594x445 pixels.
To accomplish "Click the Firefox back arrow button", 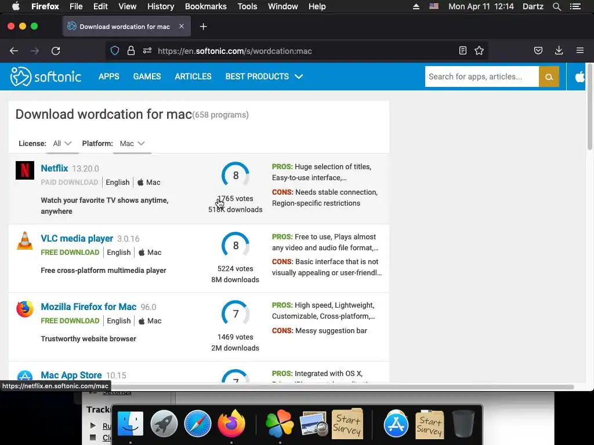I will (14, 51).
